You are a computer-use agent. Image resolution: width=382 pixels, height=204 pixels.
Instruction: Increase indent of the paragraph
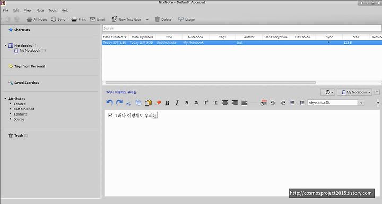(x=273, y=103)
